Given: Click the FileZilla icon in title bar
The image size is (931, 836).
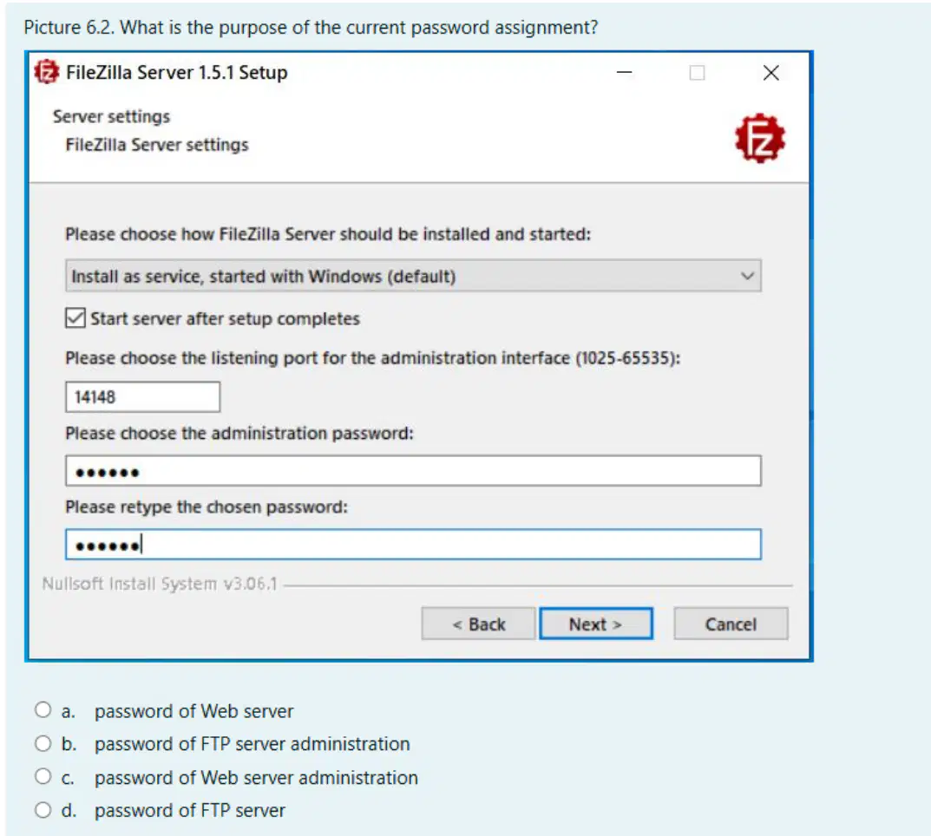Looking at the screenshot, I should pos(46,72).
